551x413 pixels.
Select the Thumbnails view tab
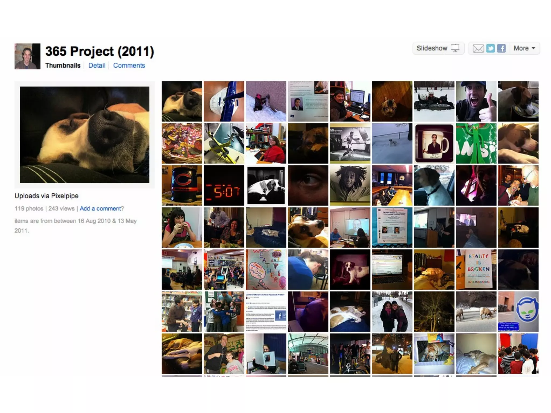[63, 65]
